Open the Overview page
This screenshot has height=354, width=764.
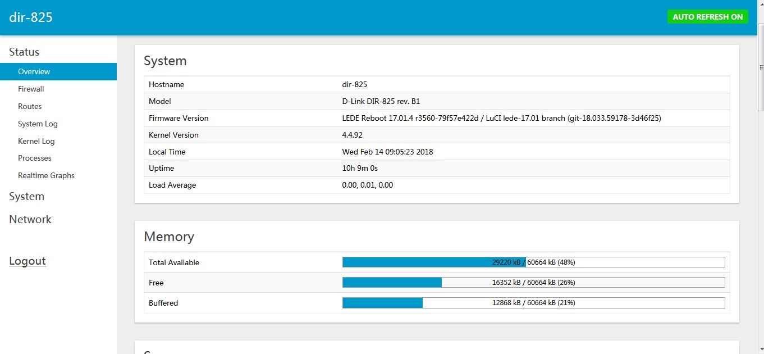58,71
